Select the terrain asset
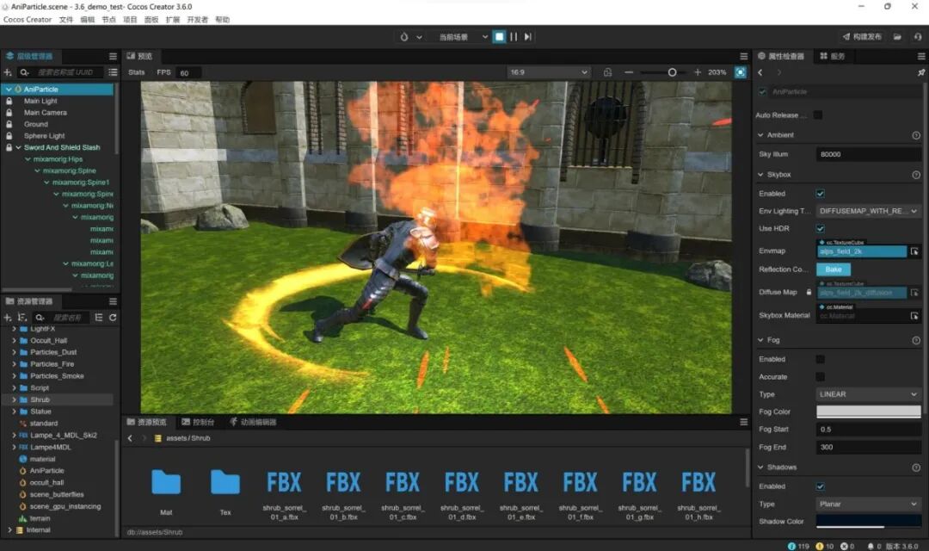The image size is (929, 551). pyautogui.click(x=40, y=518)
